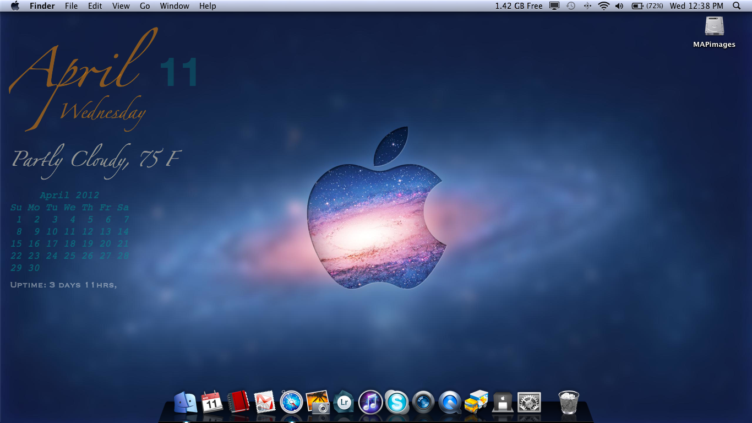Image resolution: width=752 pixels, height=423 pixels.
Task: Open the Bluetooth status menu
Action: click(587, 6)
